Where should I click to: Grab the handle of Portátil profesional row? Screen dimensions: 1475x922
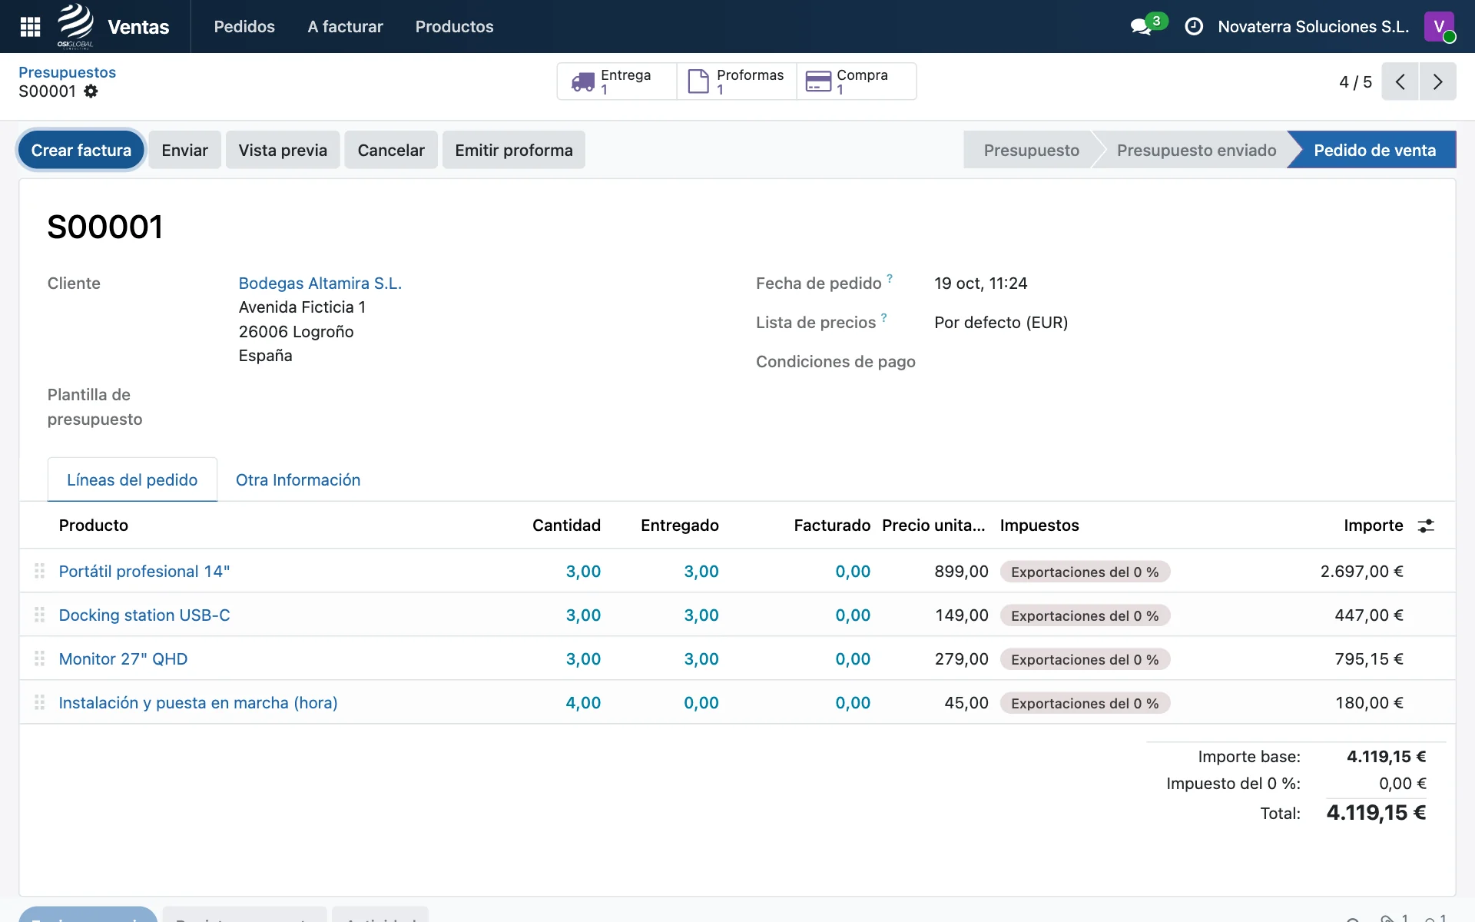tap(39, 571)
